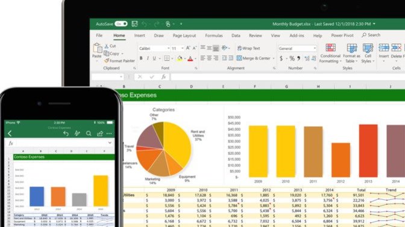This screenshot has width=405, height=227.
Task: Tap the phone's share icon
Action: (100, 133)
